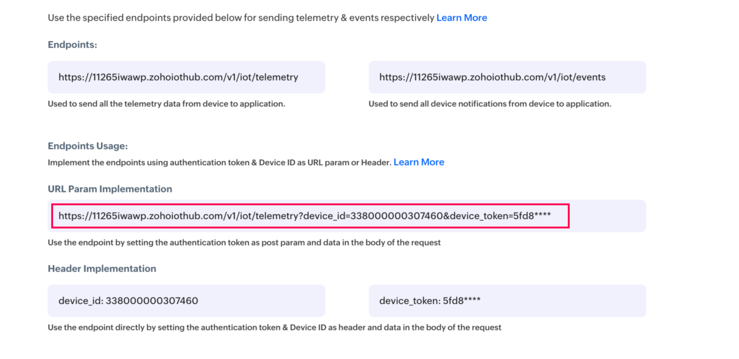Click the masked token at URL's end
The image size is (739, 359).
[532, 216]
